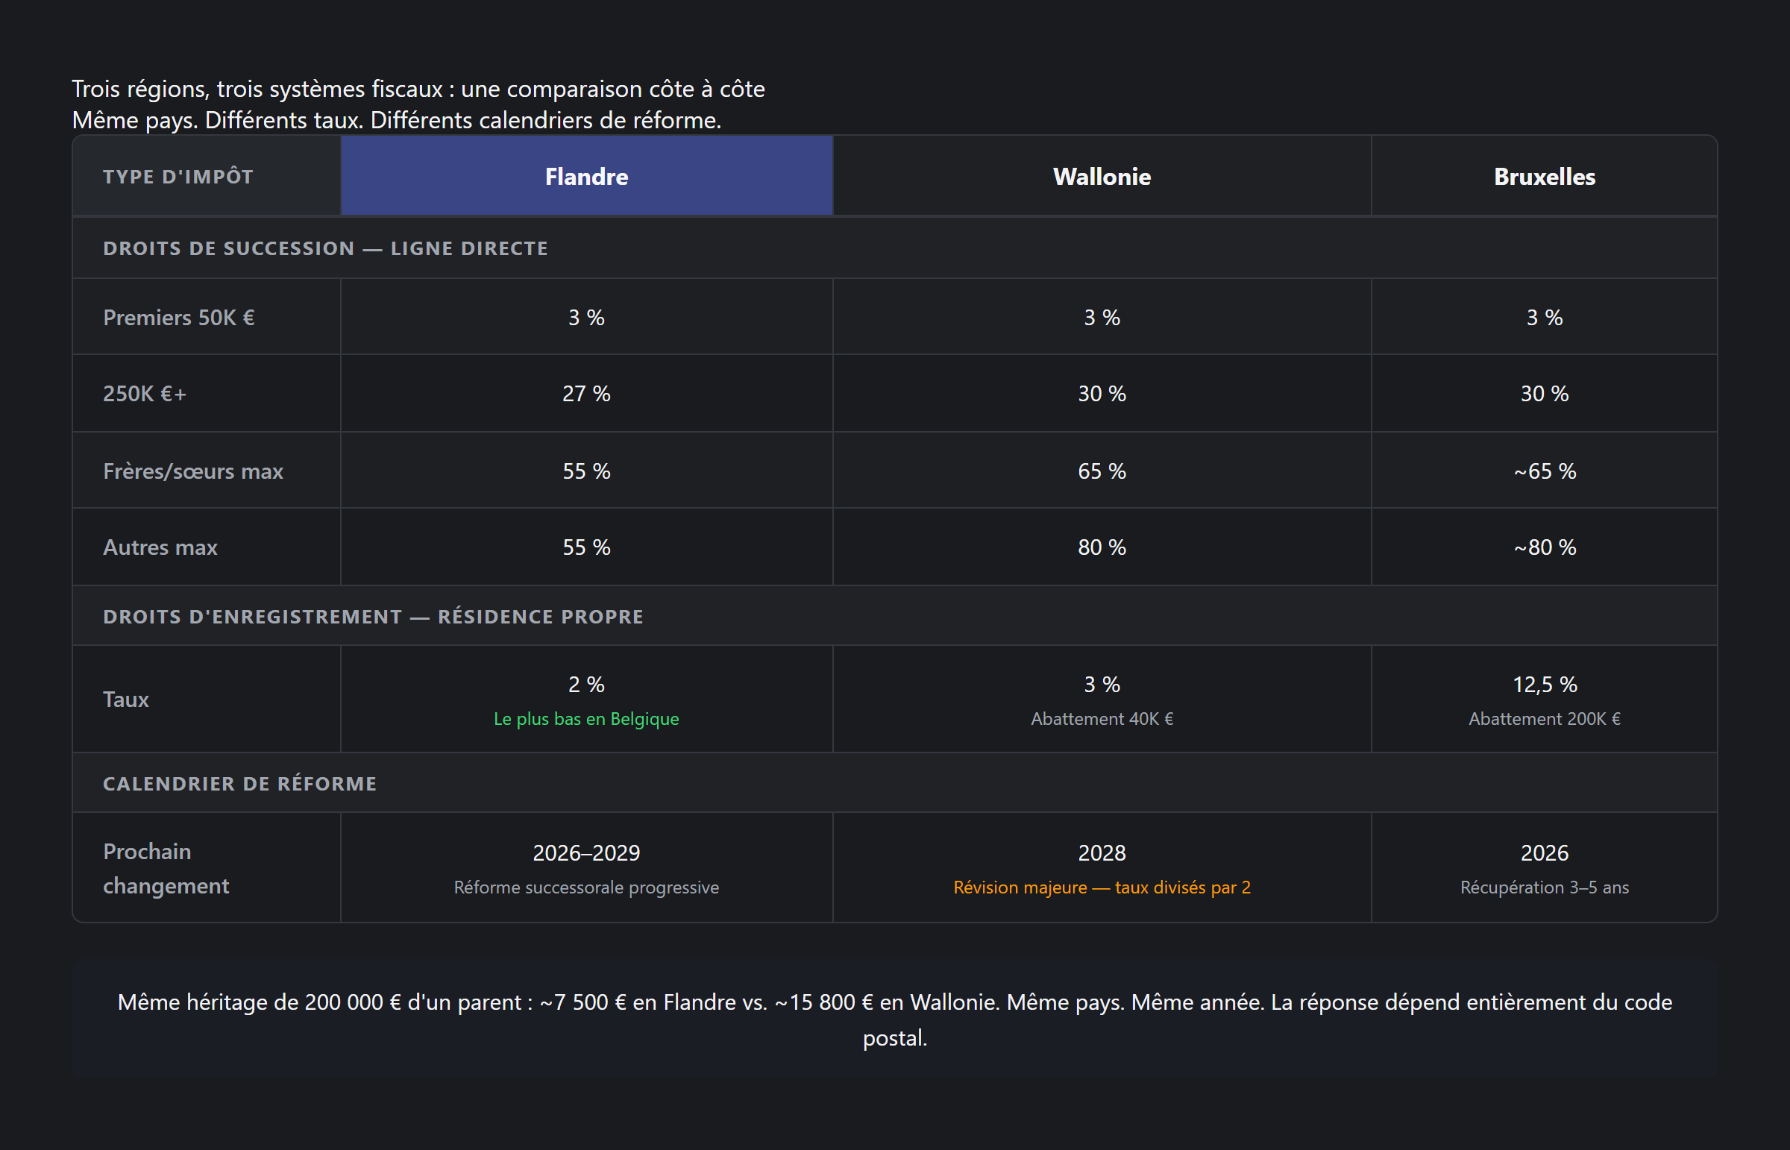Select the Flandre column header
Viewport: 1790px width, 1150px height.
tap(586, 177)
